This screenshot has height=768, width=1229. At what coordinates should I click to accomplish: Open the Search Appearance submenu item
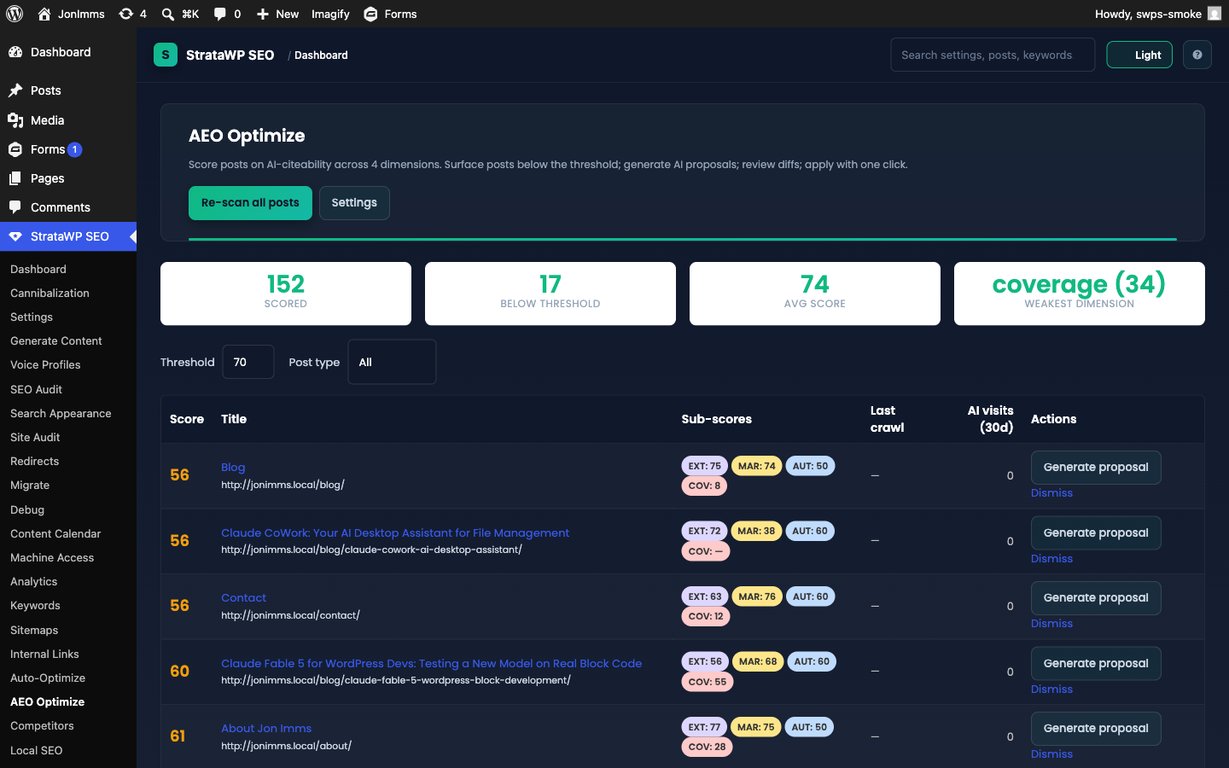tap(61, 413)
